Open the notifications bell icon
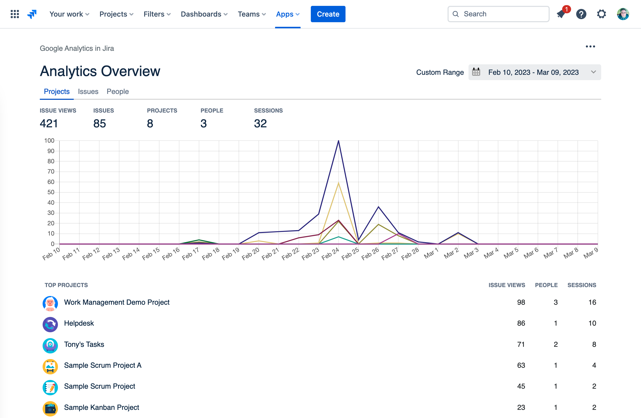Screen dimensions: 641x418 tap(561, 14)
